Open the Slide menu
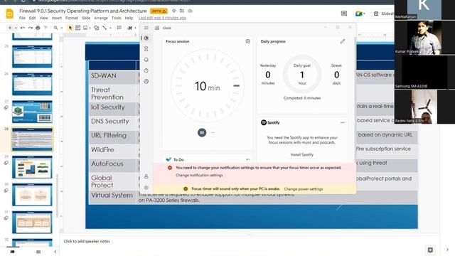The height and width of the screenshot is (256, 455). pos(86,18)
